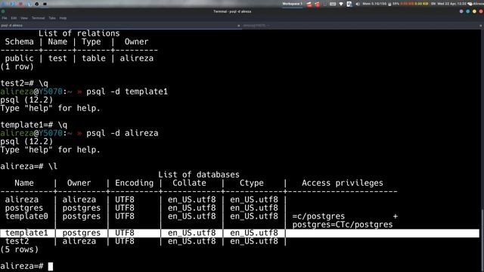Click the 'postgres' owner in the template1 row

82,233
